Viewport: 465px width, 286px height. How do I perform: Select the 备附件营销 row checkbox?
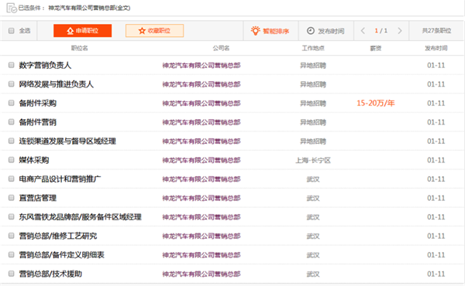(12, 122)
